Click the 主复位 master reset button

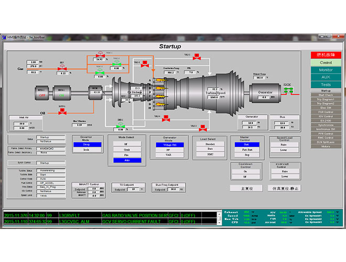pyautogui.click(x=246, y=189)
